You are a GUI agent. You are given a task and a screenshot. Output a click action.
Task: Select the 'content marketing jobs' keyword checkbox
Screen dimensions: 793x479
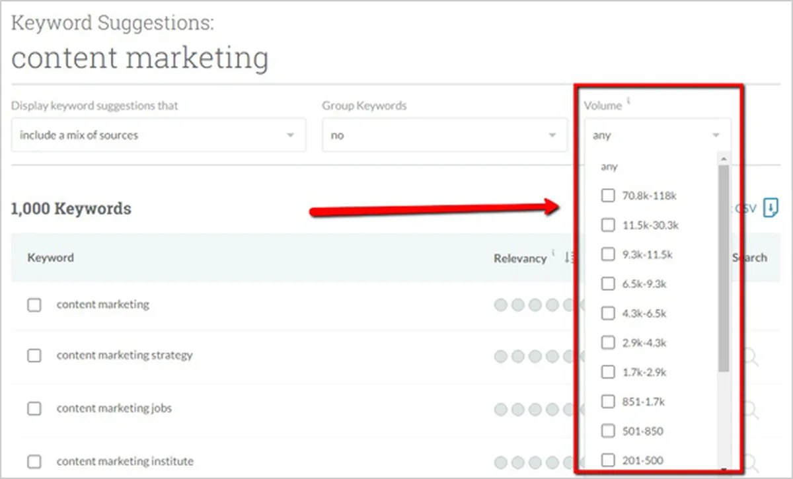34,408
